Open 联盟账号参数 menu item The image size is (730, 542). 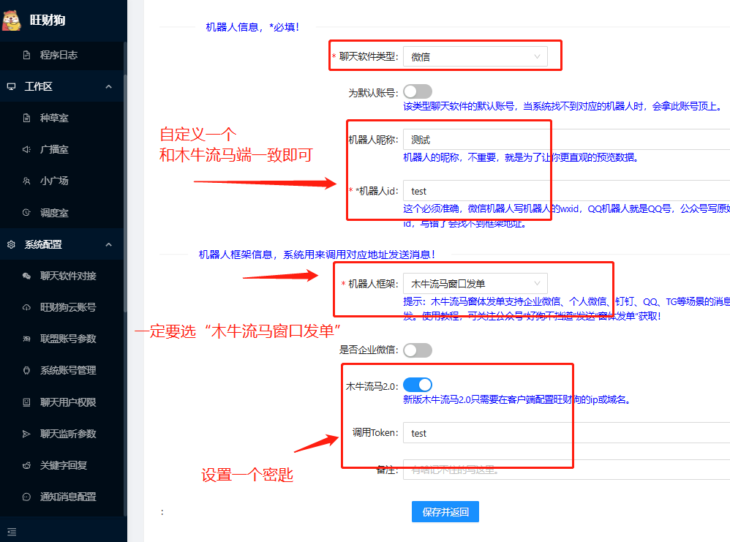pos(68,339)
